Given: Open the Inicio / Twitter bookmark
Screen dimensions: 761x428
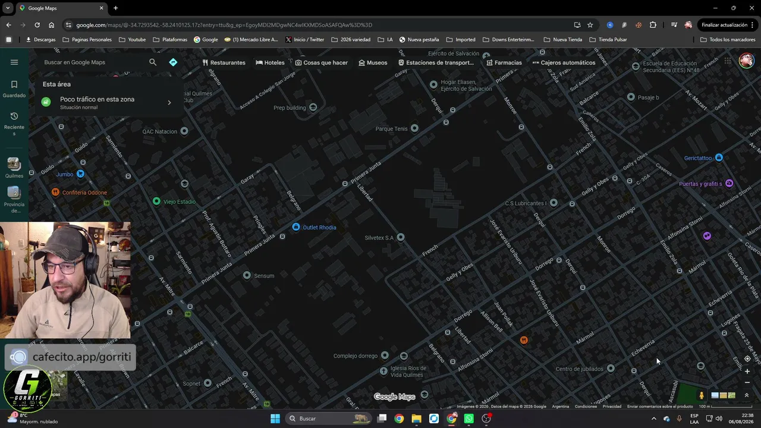Looking at the screenshot, I should pyautogui.click(x=305, y=40).
